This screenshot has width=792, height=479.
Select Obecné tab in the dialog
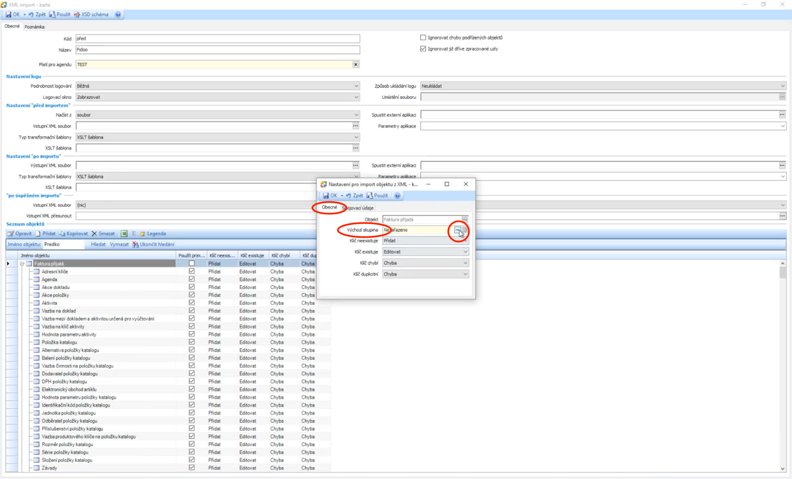[329, 207]
